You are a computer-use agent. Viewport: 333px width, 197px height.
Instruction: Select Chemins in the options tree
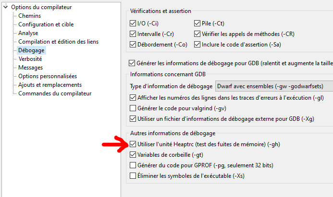click(29, 16)
